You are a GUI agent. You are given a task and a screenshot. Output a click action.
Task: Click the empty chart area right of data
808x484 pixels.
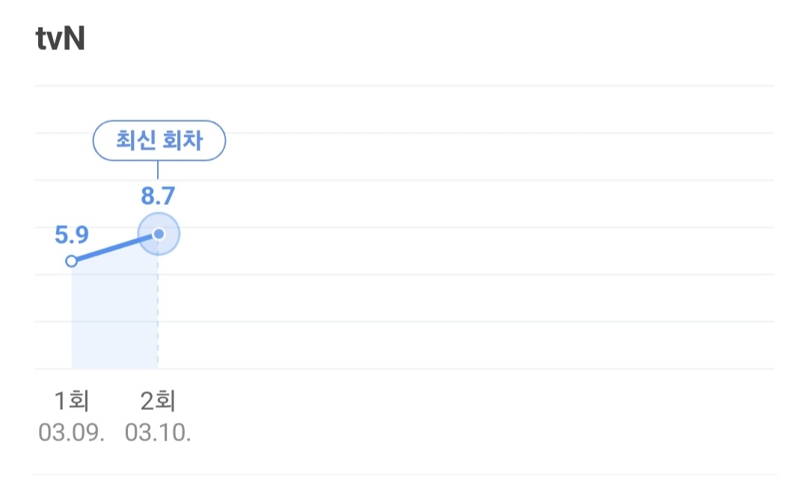(x=479, y=251)
